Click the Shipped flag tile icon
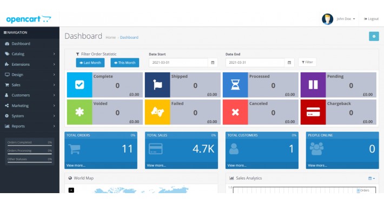Screen dimensions: 384x205 (157, 85)
